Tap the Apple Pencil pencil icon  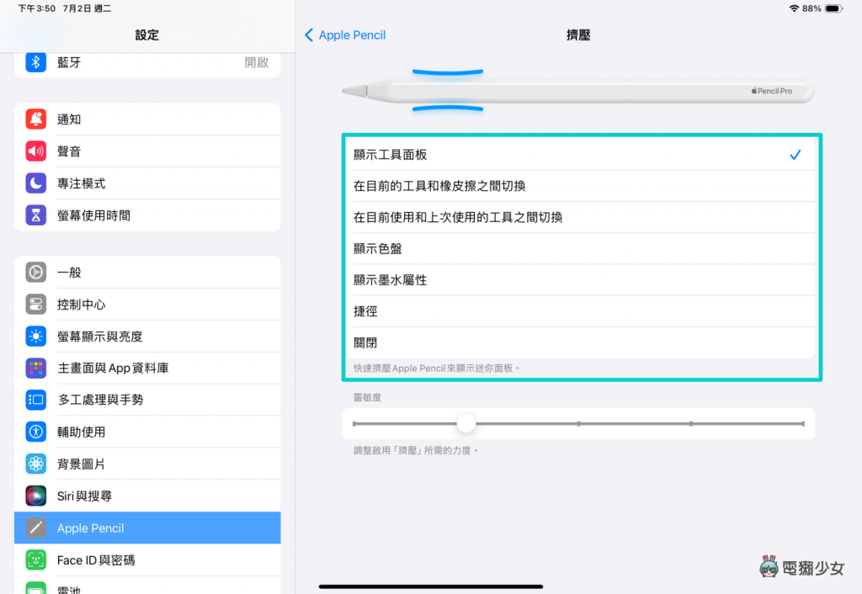[35, 528]
